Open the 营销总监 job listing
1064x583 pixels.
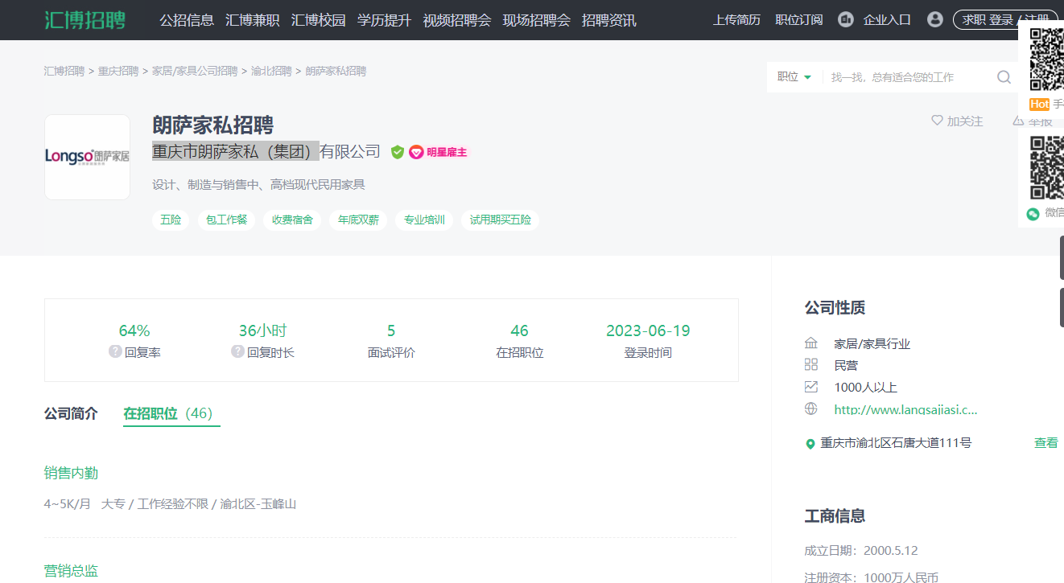click(71, 571)
